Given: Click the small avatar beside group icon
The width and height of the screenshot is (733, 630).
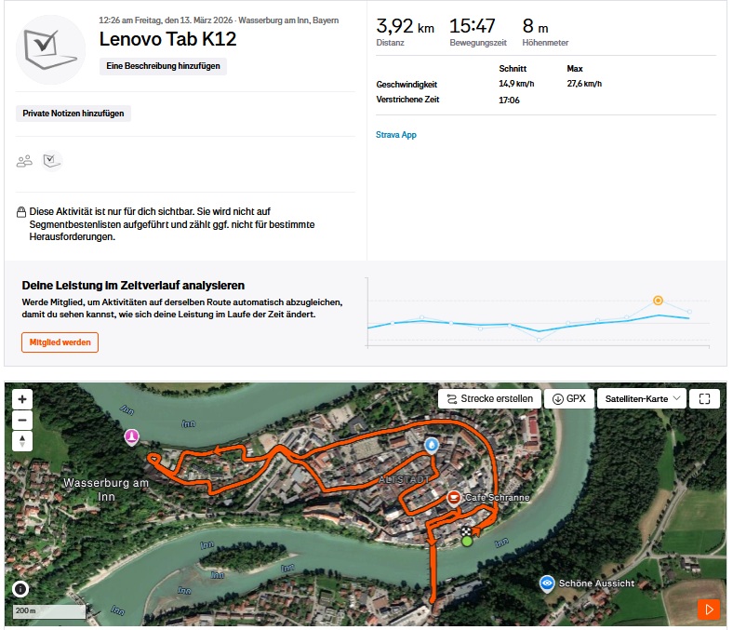Looking at the screenshot, I should click(52, 161).
